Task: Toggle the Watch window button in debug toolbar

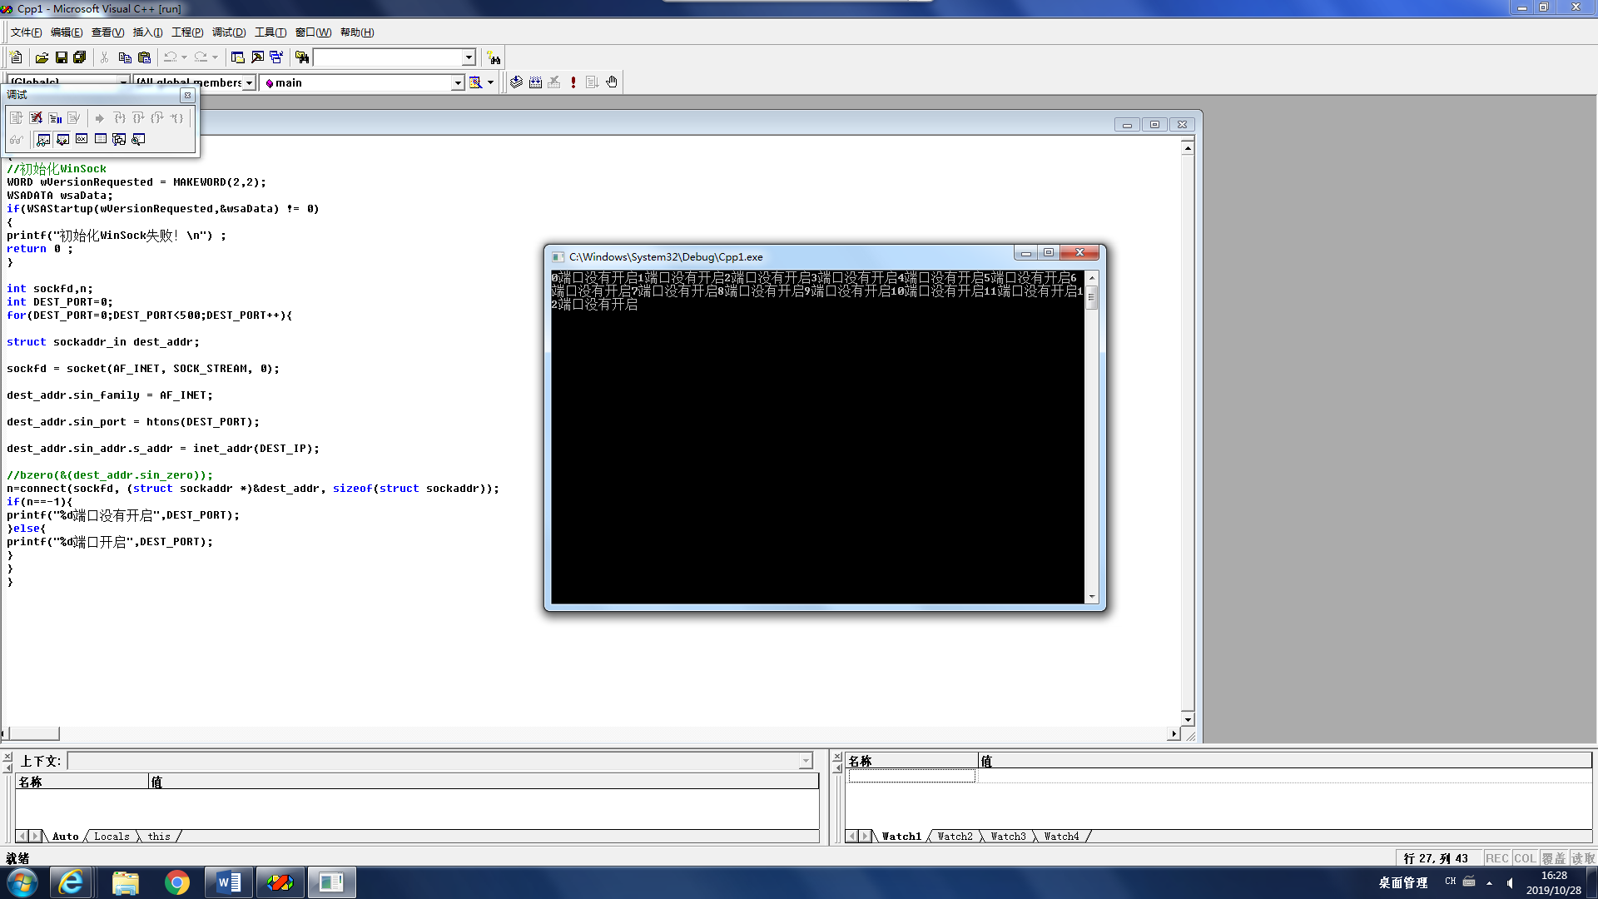Action: tap(43, 139)
